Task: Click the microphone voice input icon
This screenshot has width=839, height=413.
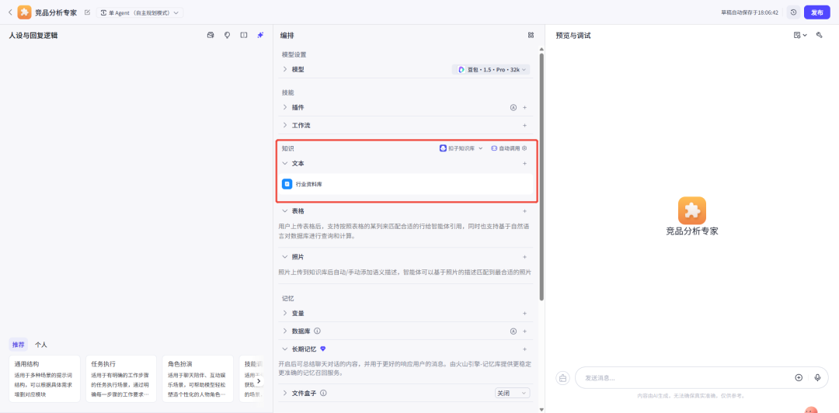Action: click(817, 378)
